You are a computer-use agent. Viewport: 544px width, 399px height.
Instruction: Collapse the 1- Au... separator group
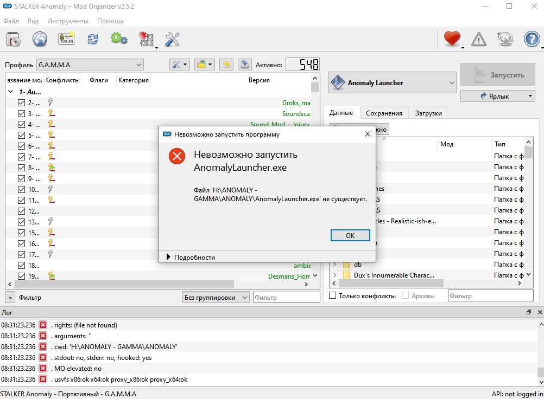click(10, 92)
